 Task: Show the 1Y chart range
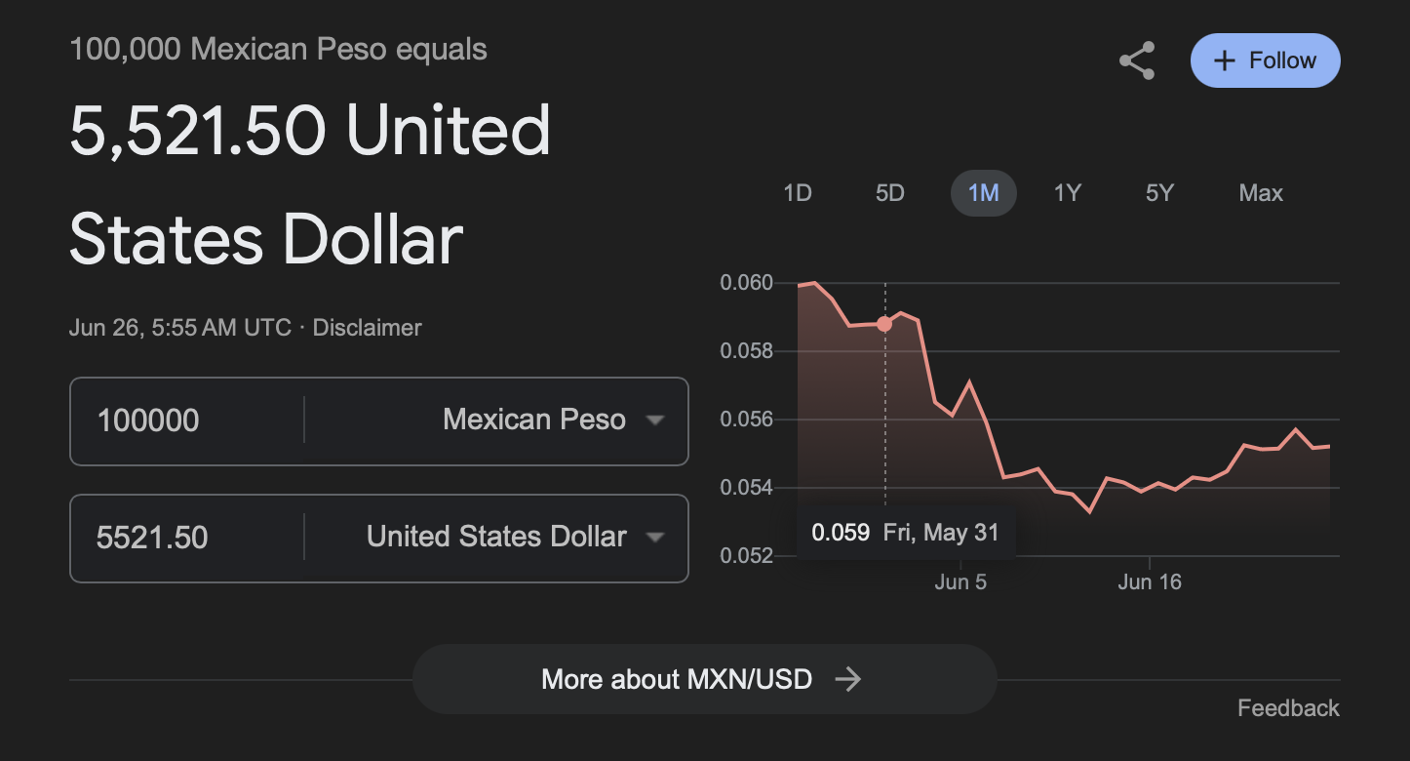(1068, 193)
